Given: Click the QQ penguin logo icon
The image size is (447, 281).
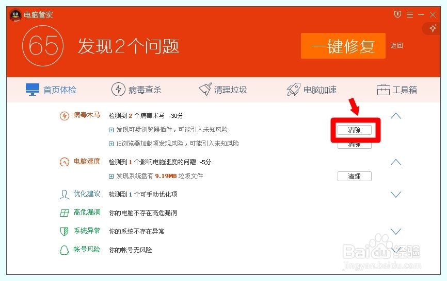Looking at the screenshot, I should pyautogui.click(x=15, y=15).
